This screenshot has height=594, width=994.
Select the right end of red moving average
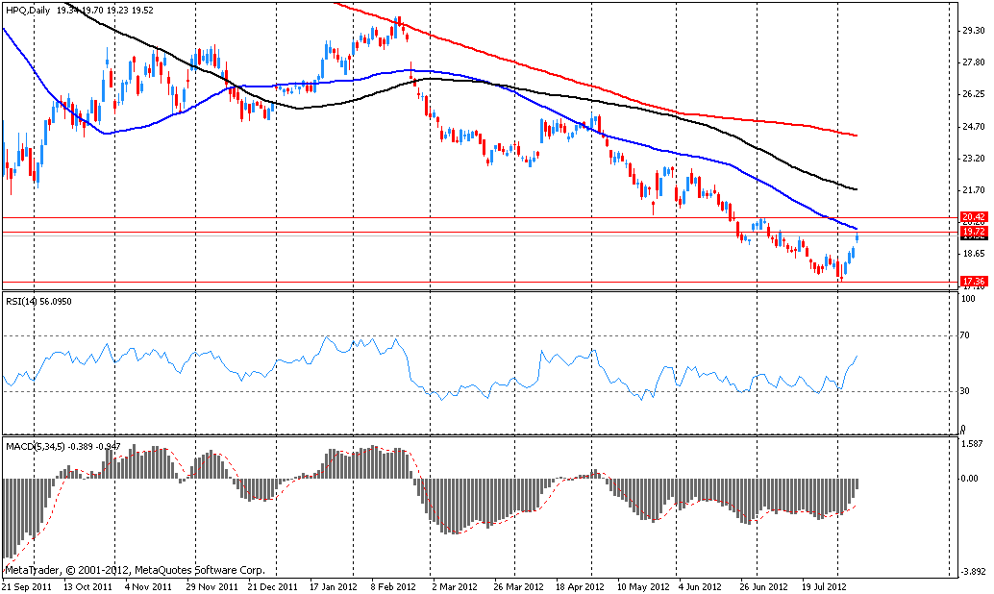(x=856, y=136)
